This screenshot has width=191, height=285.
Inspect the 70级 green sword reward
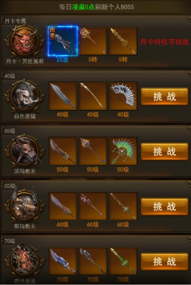(x=123, y=261)
